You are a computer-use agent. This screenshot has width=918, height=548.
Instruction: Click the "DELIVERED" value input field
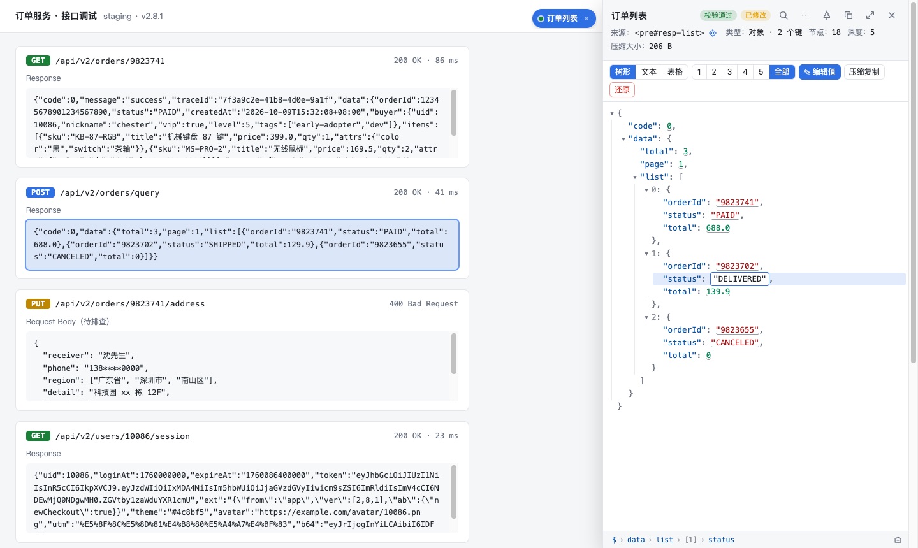739,279
